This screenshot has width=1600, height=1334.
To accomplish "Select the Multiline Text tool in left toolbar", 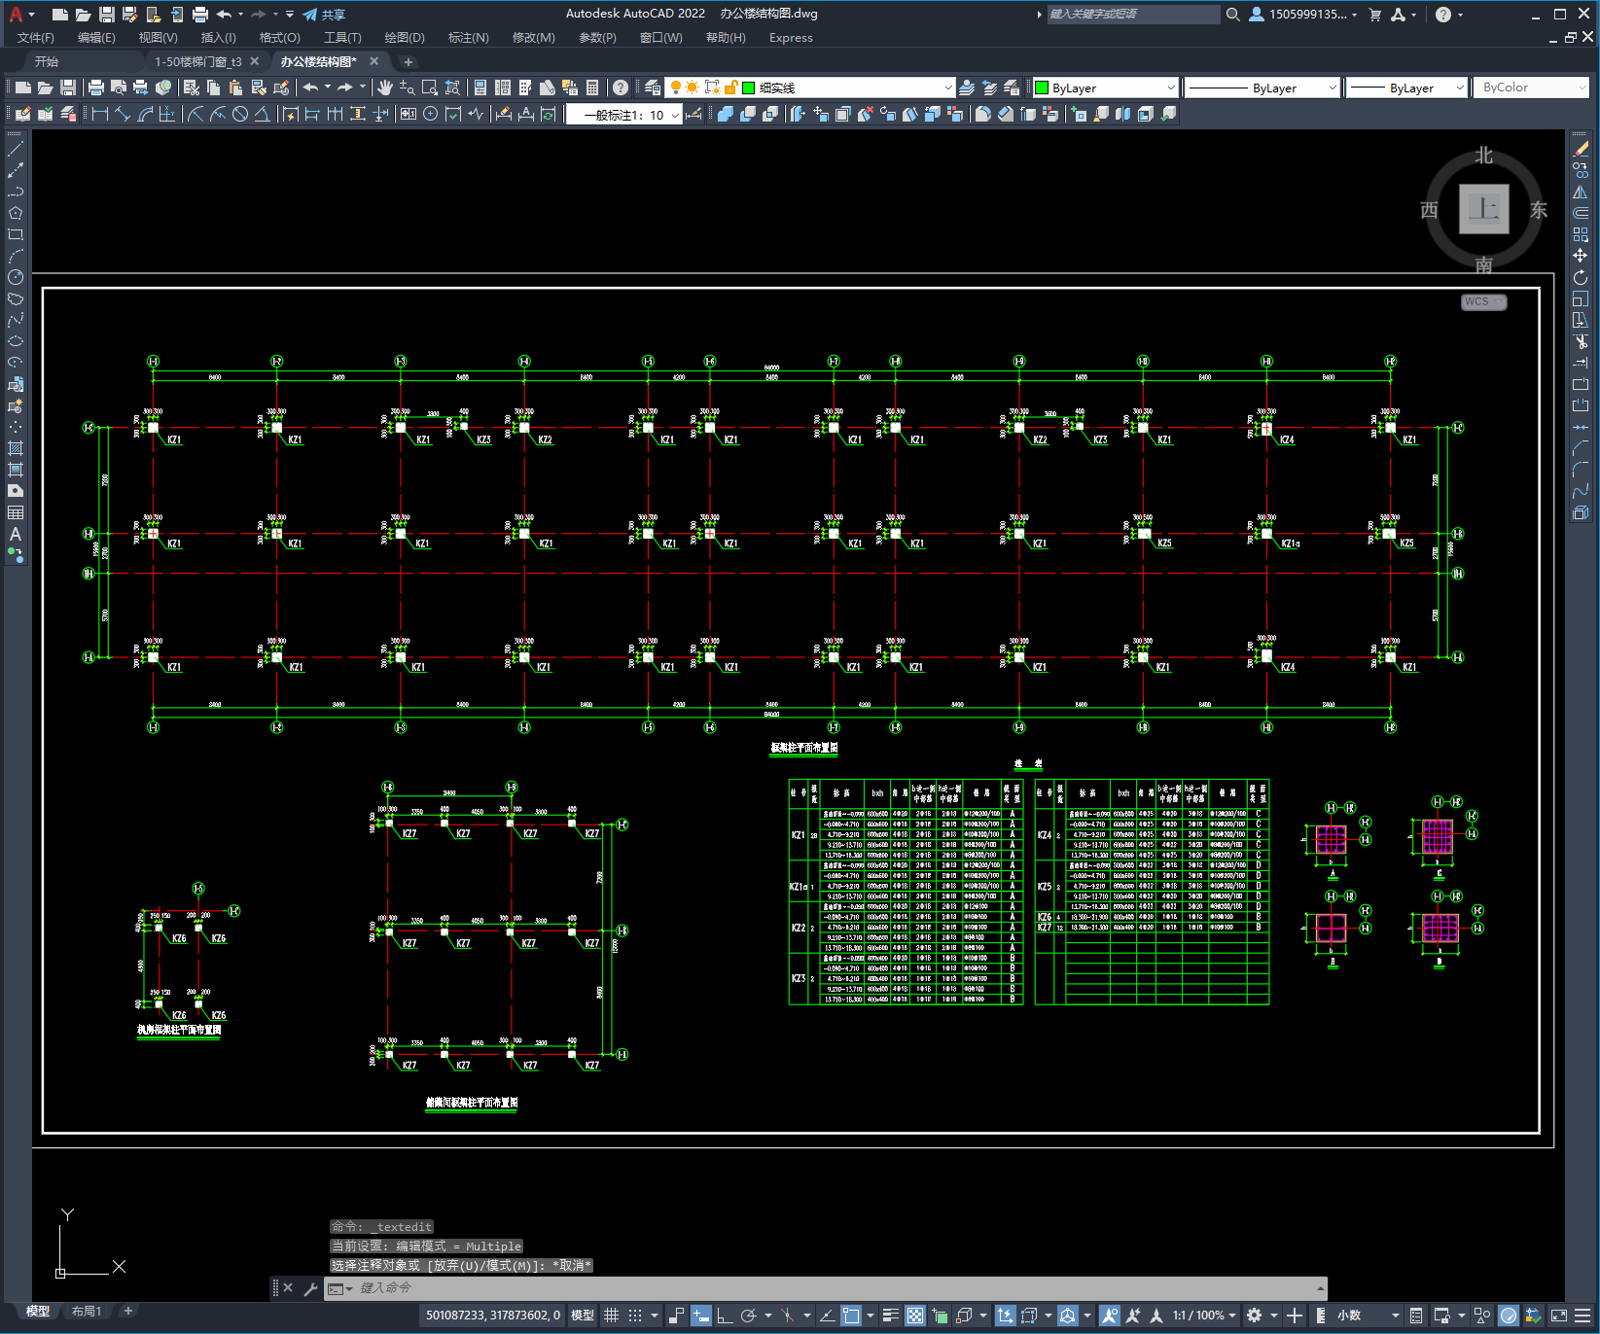I will click(x=16, y=534).
